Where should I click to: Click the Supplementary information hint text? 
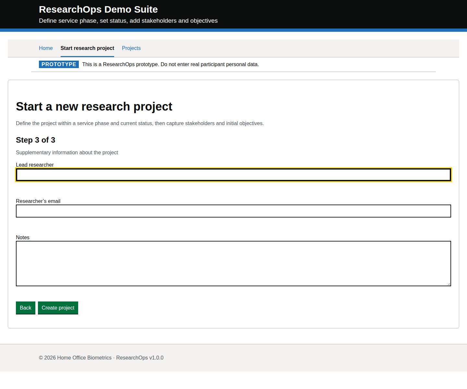pyautogui.click(x=67, y=152)
